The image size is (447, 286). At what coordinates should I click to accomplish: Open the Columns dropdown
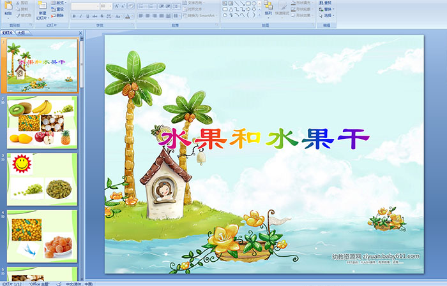pos(177,16)
